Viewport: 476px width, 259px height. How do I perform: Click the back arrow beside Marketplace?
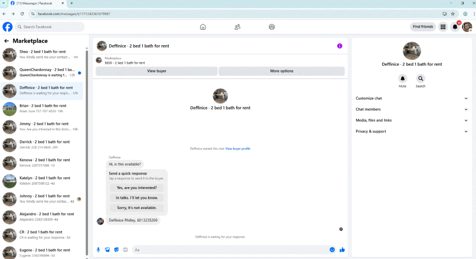[6, 41]
